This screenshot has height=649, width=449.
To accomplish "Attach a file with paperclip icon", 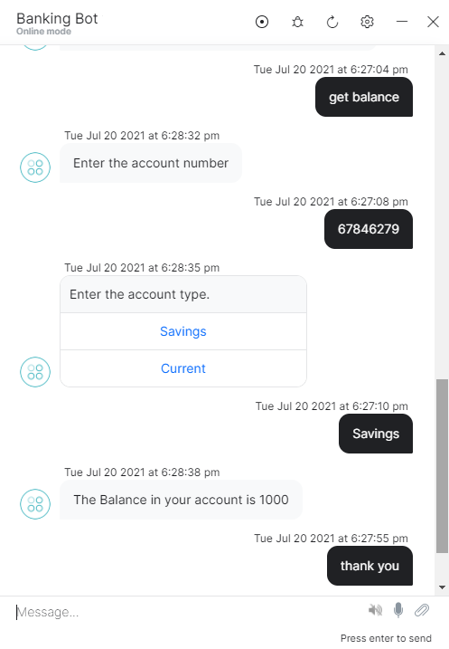I will [422, 610].
